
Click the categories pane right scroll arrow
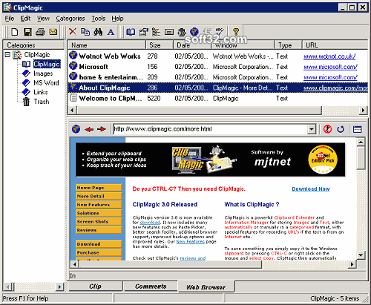point(59,286)
